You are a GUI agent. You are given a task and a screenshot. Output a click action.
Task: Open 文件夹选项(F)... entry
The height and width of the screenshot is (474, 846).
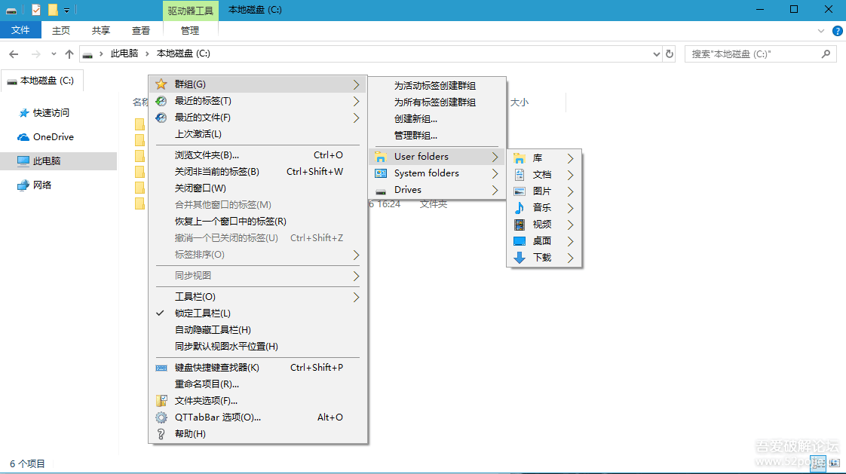point(258,401)
